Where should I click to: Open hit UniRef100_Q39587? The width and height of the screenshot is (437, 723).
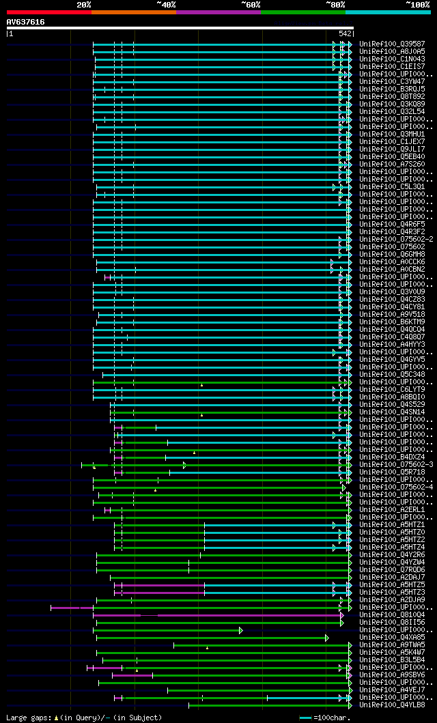point(393,44)
